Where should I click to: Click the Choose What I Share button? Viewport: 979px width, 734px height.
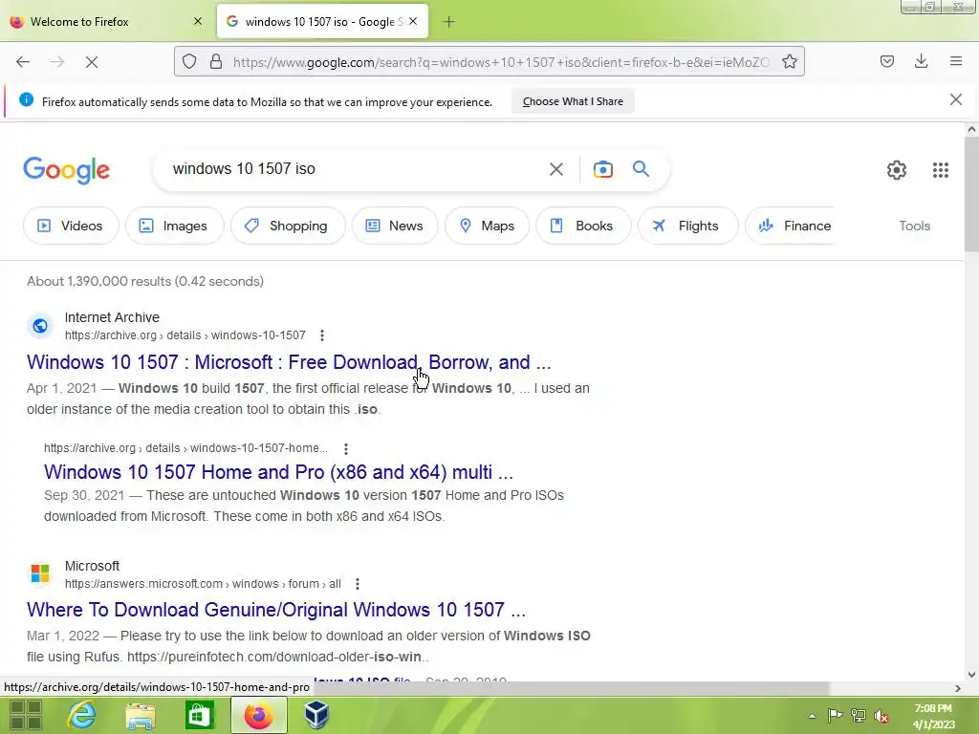coord(573,101)
